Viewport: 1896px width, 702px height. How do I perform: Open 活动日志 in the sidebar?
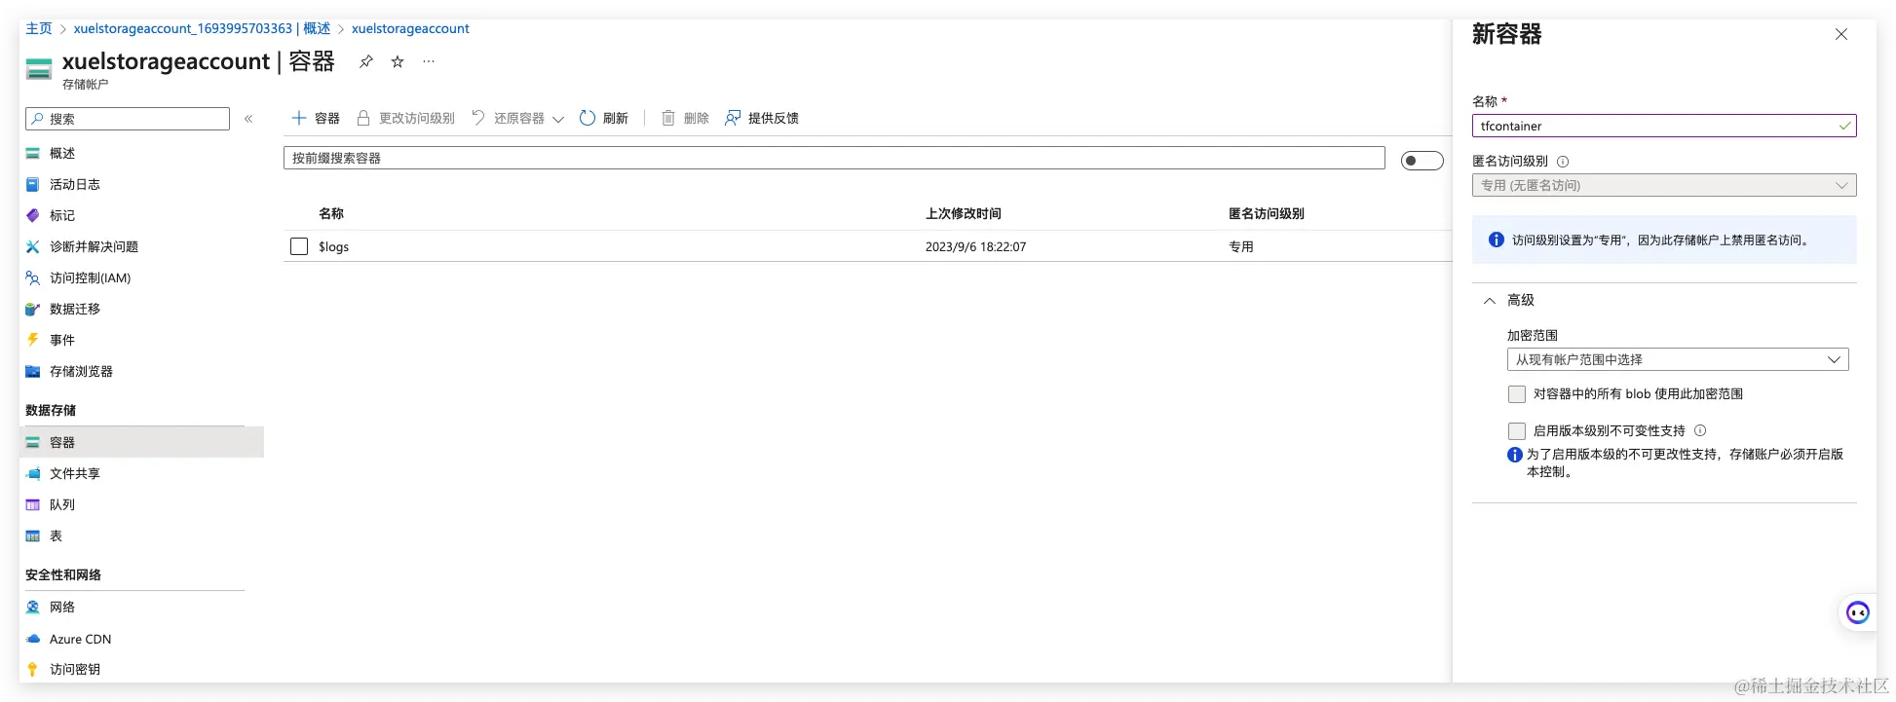coord(75,184)
